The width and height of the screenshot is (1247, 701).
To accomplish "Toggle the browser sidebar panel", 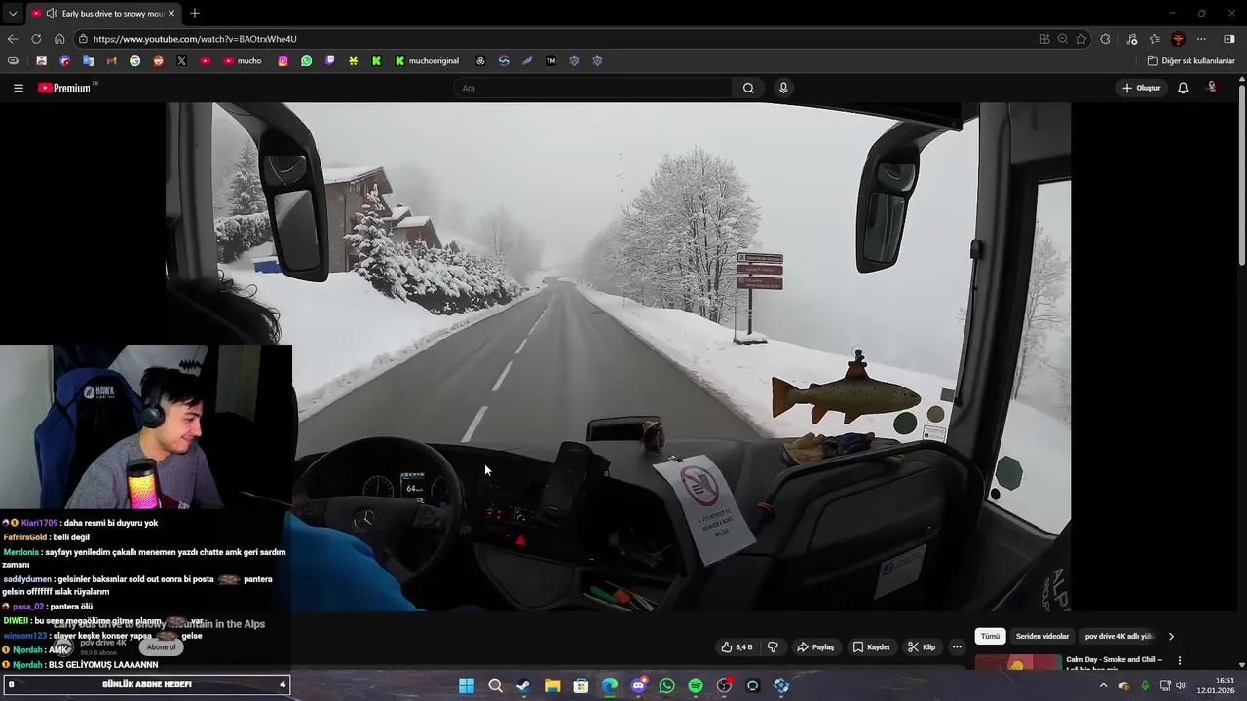I will (x=1229, y=39).
